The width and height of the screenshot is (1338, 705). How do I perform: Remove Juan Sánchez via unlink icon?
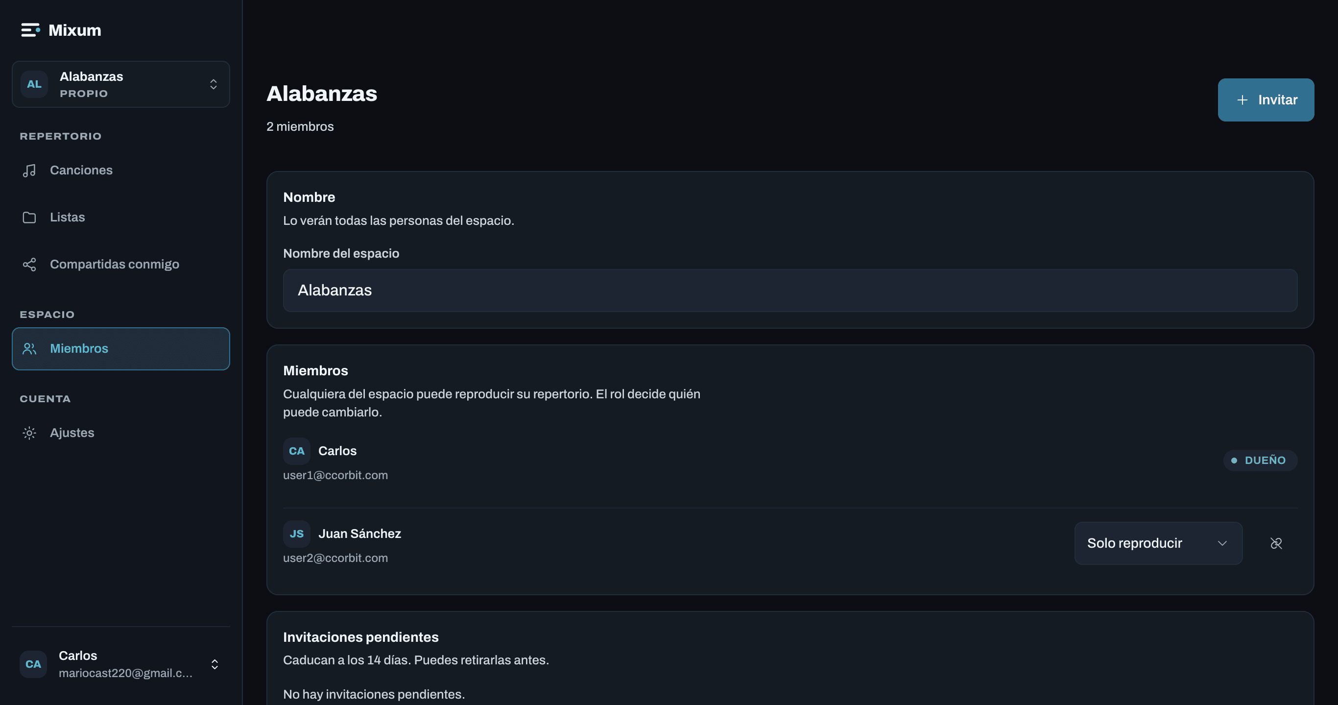point(1276,543)
